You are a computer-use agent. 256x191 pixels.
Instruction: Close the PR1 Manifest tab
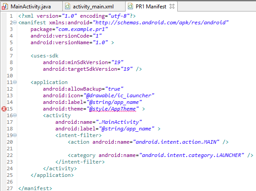[x=172, y=6]
